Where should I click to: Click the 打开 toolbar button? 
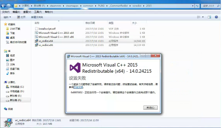[x=21, y=17]
